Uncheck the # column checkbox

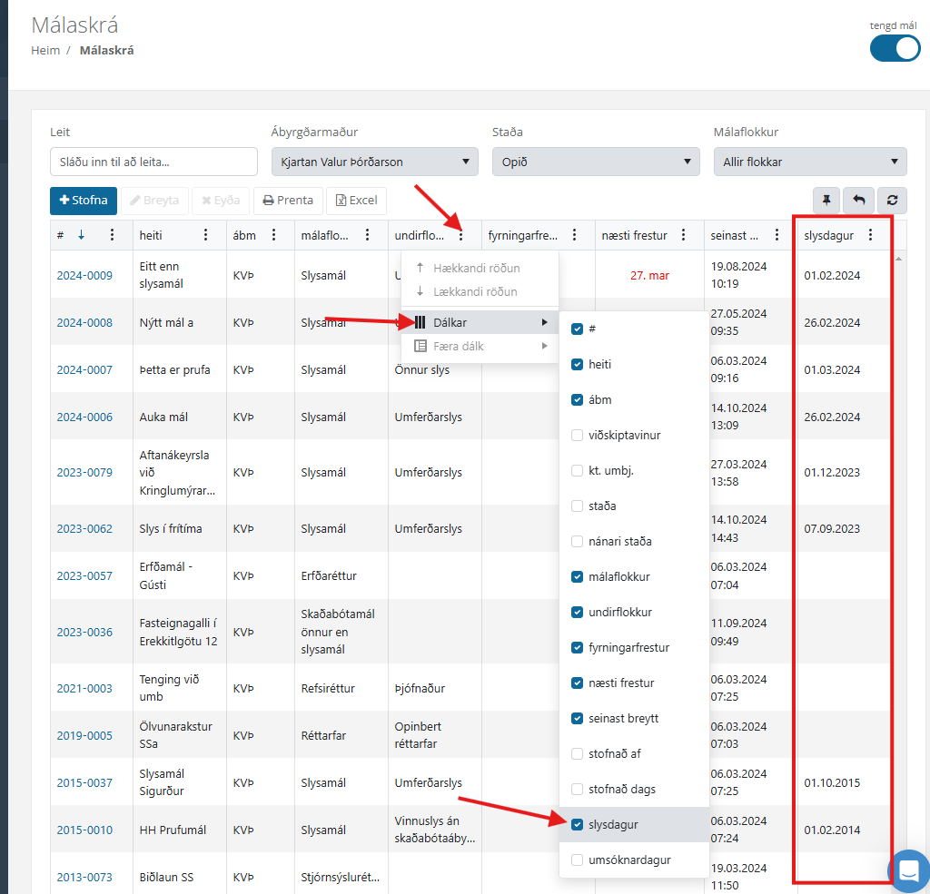pos(577,329)
